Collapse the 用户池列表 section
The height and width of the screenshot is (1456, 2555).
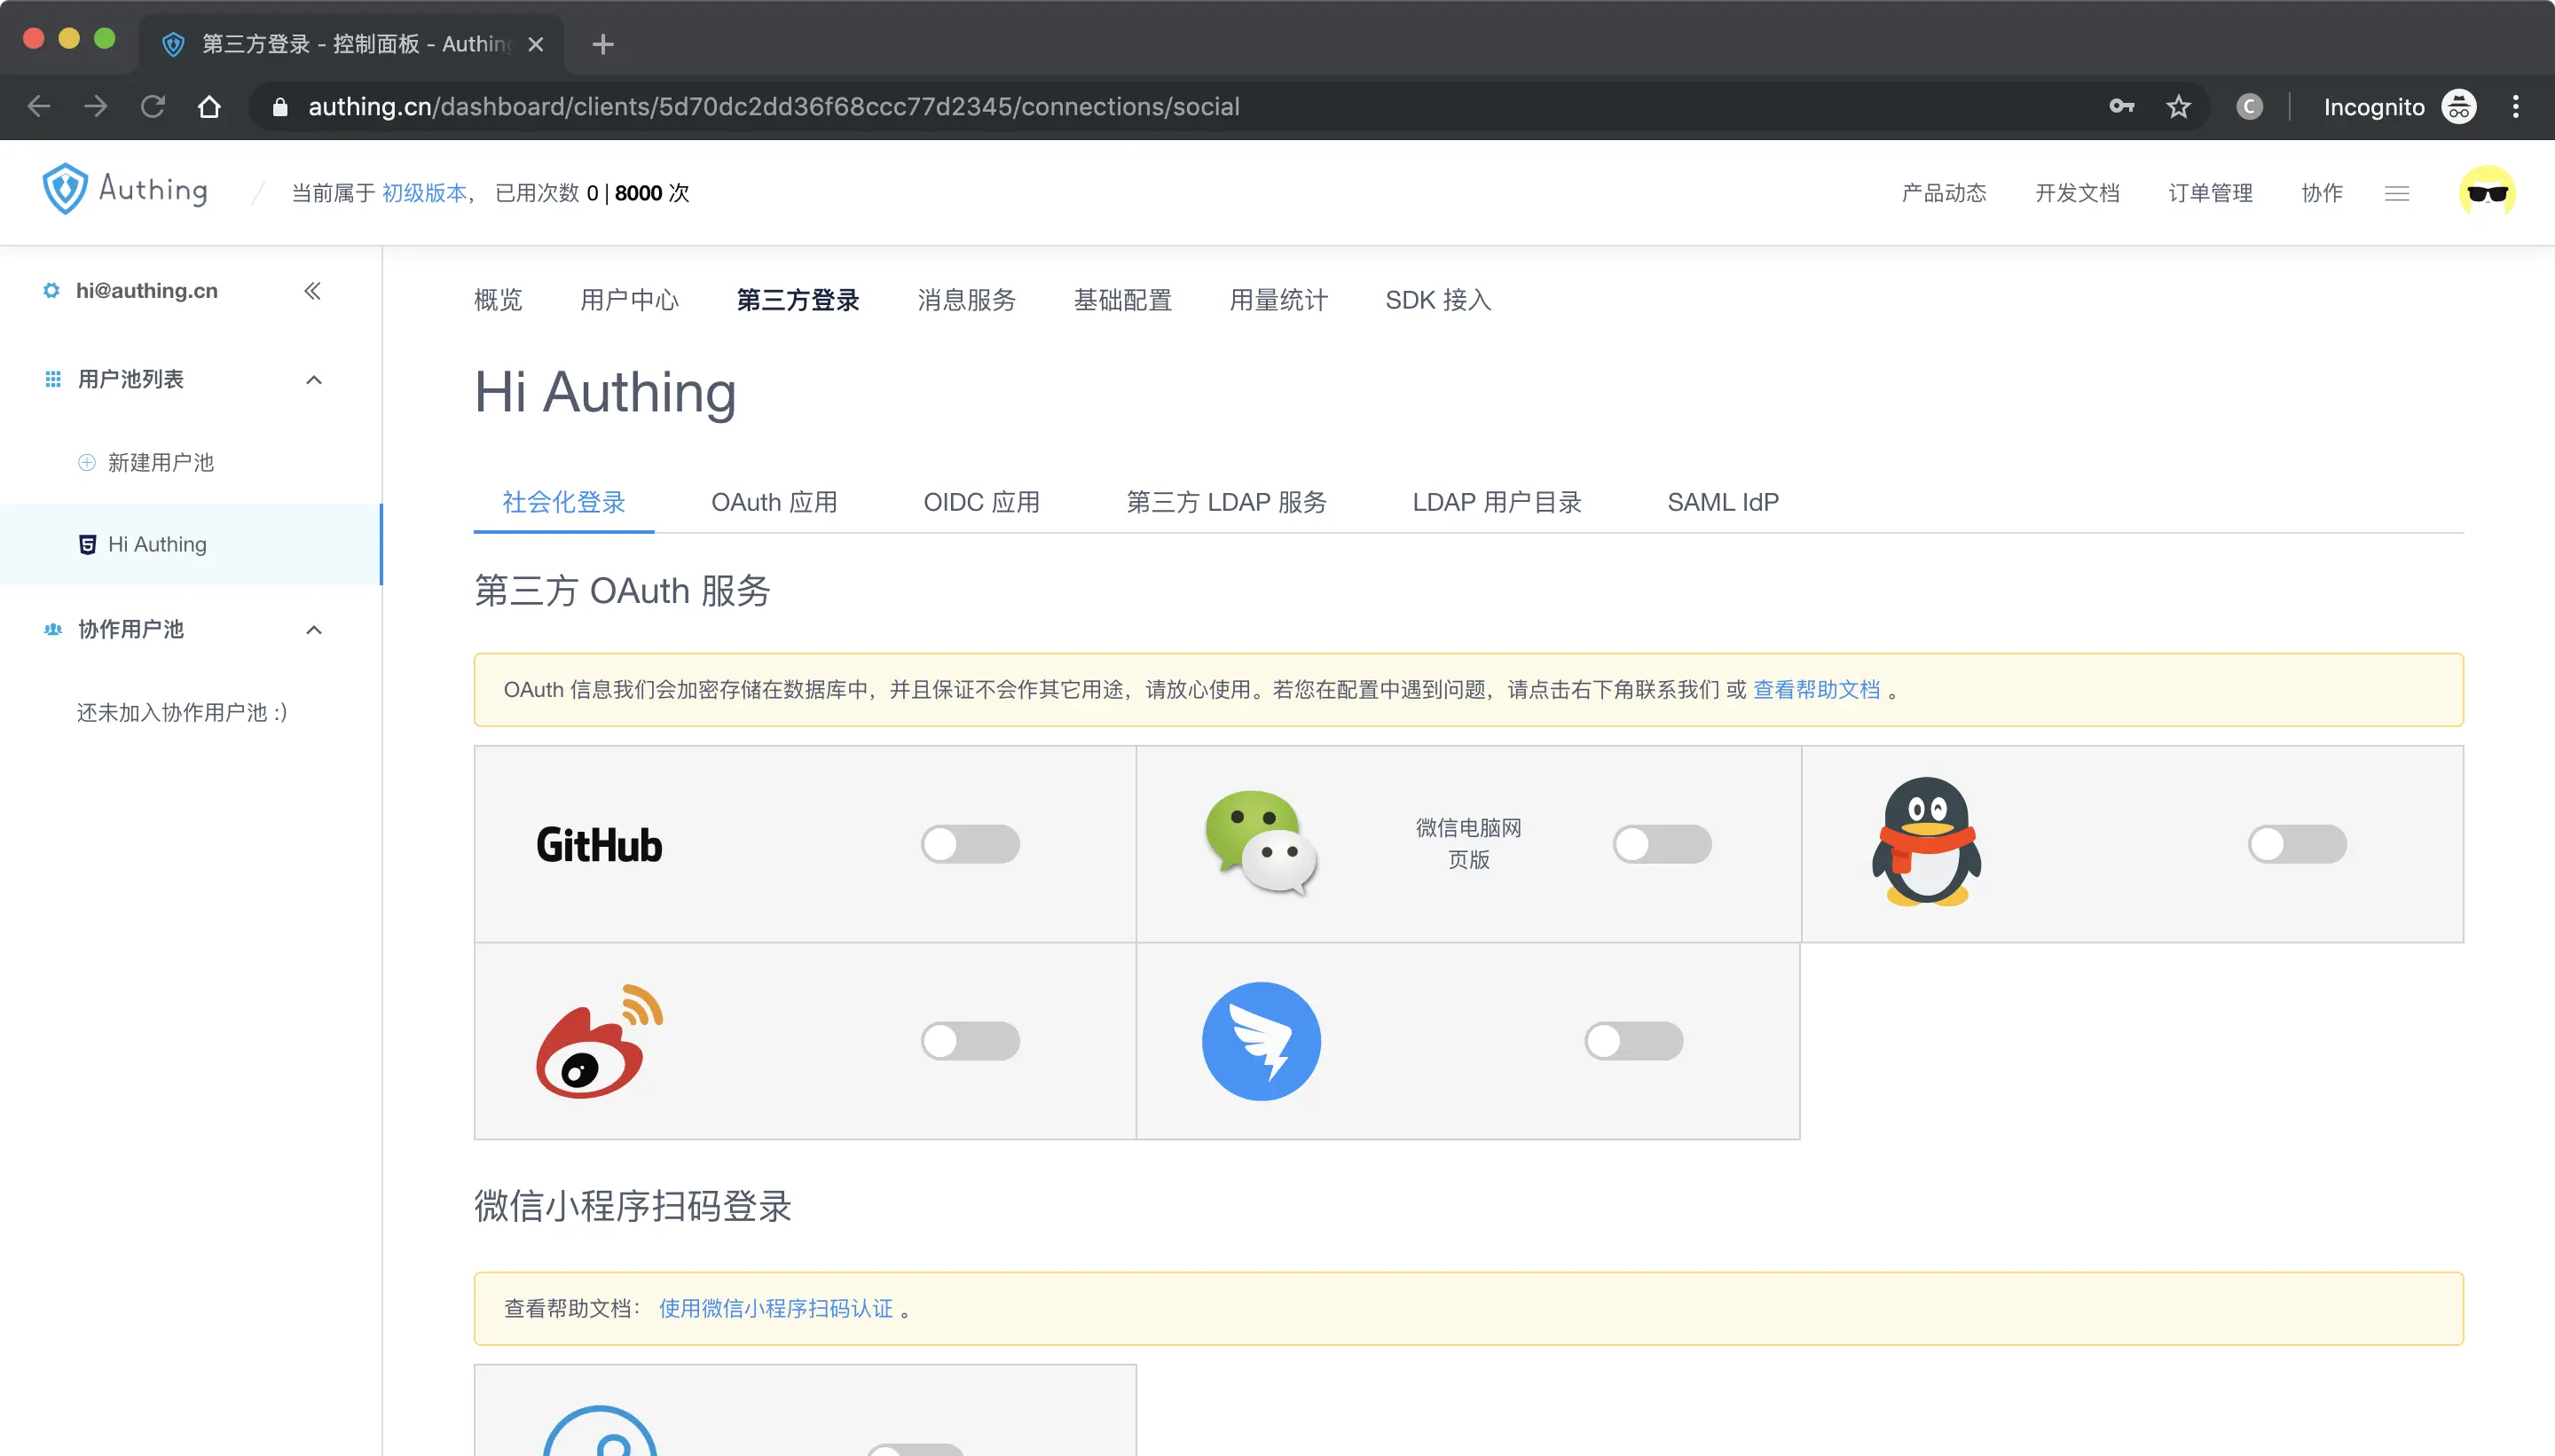(x=313, y=380)
